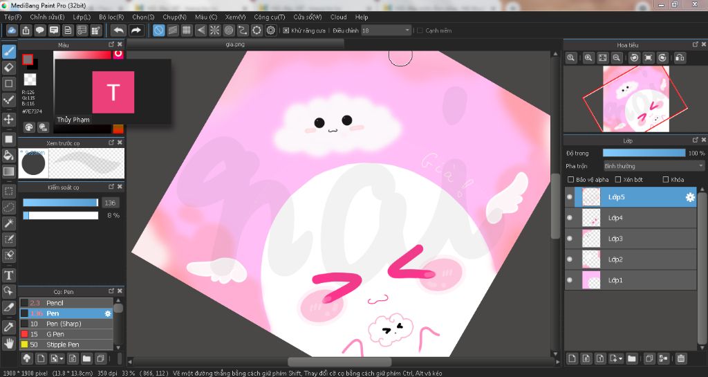
Task: Open the Cloud menu
Action: [x=338, y=17]
